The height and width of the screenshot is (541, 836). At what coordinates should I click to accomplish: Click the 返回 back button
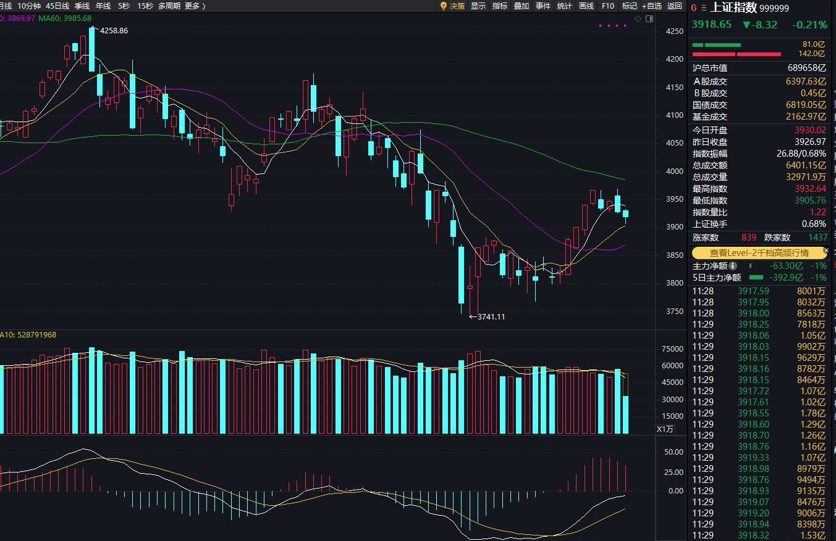tap(675, 6)
